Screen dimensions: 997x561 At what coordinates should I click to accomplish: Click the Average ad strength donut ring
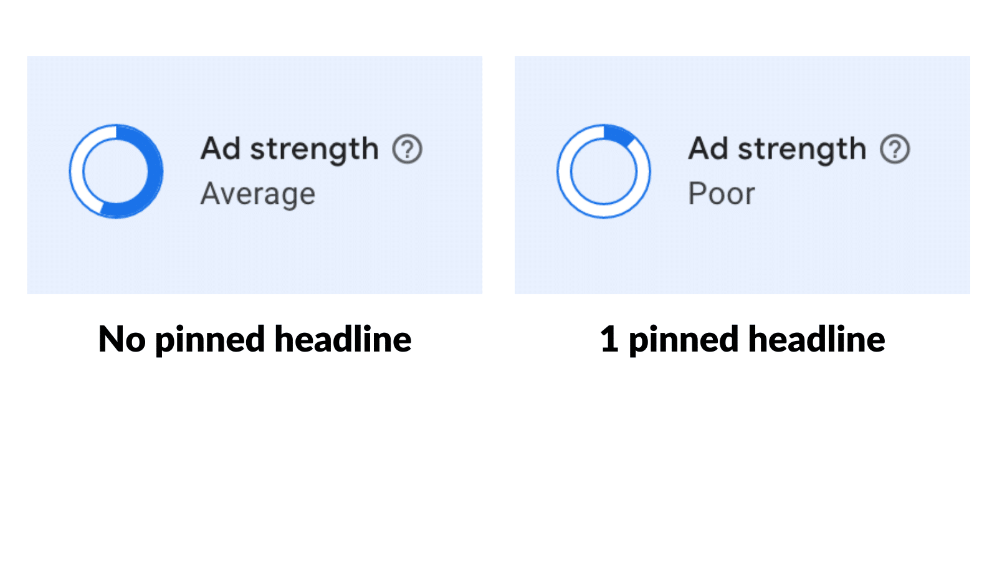pyautogui.click(x=117, y=171)
